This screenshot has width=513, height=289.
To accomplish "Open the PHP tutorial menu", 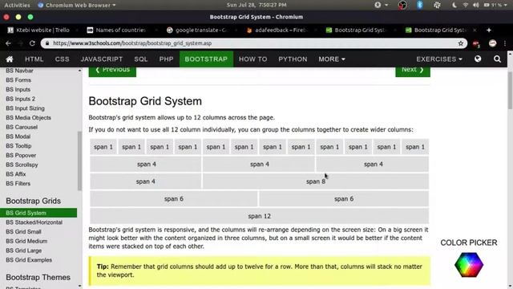I will click(166, 59).
